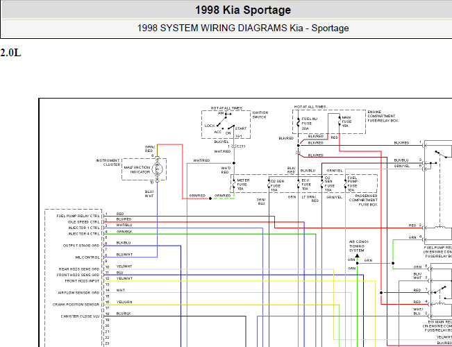The image size is (452, 347).
Task: Select the AIRFLOW SENSOR GRD label
Action: click(x=78, y=293)
